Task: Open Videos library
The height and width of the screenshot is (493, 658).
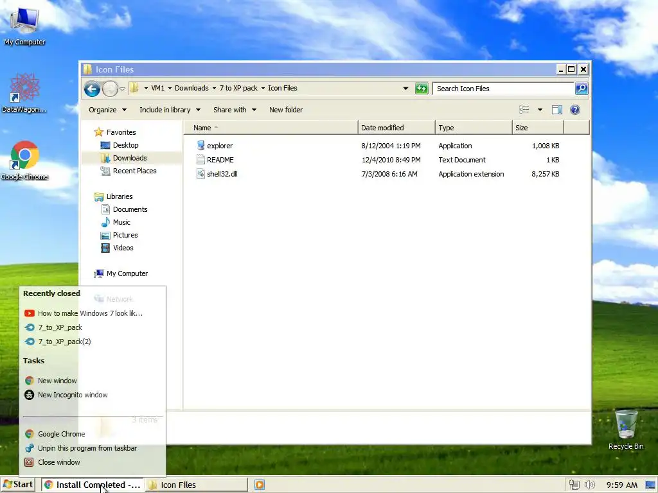Action: (118, 248)
